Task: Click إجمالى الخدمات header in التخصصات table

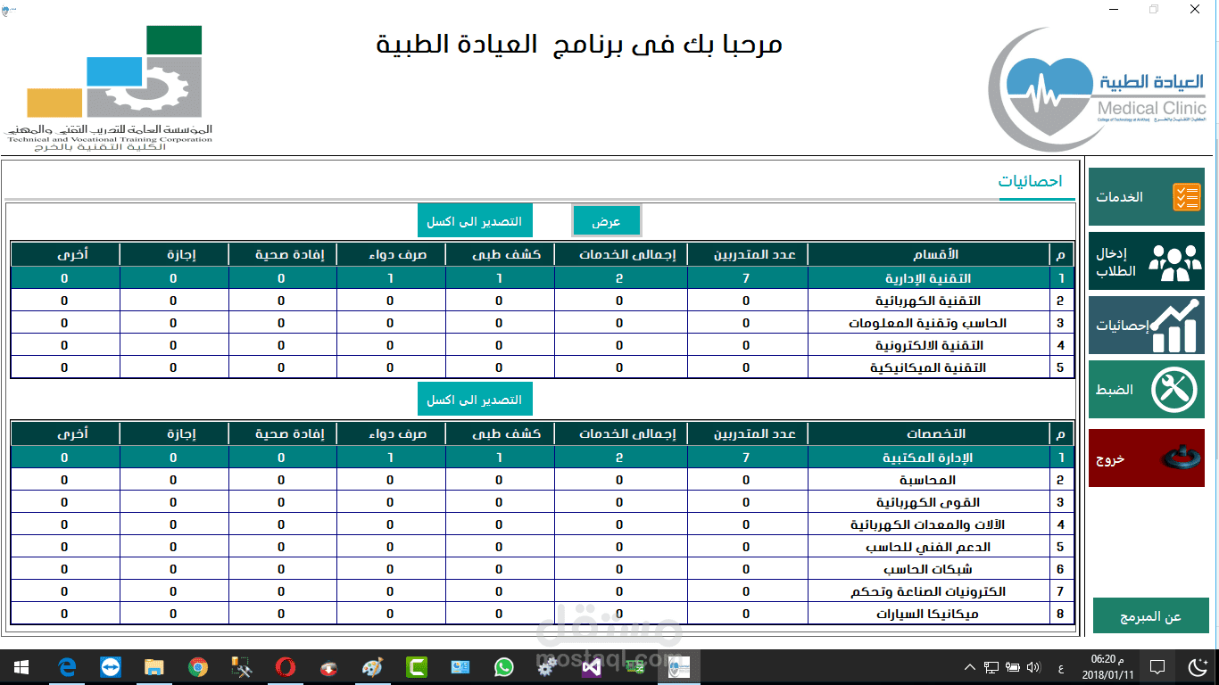Action: [x=619, y=433]
